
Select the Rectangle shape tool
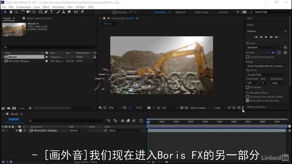tap(40, 12)
